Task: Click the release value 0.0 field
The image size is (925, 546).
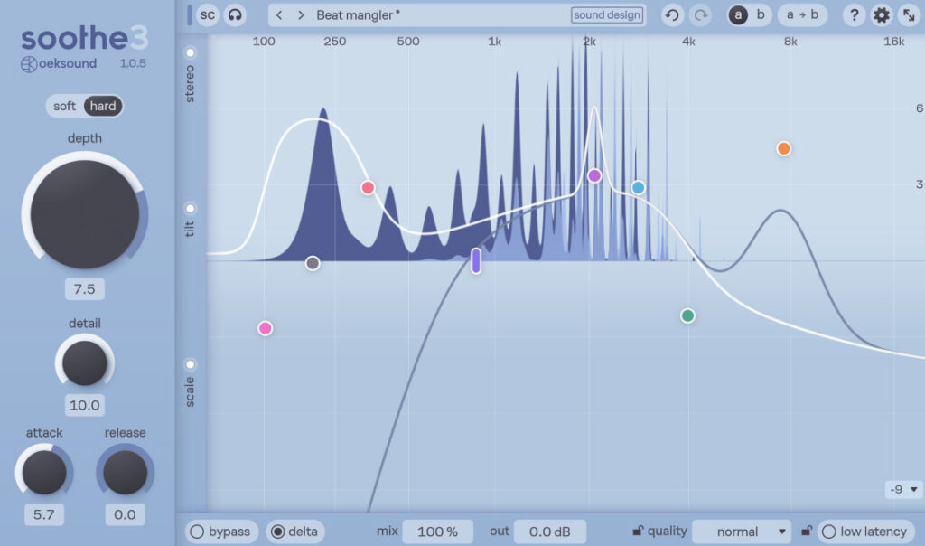Action: (125, 514)
